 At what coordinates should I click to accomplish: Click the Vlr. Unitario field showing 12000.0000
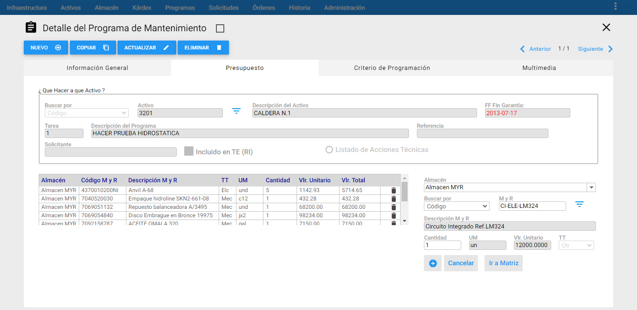533,245
